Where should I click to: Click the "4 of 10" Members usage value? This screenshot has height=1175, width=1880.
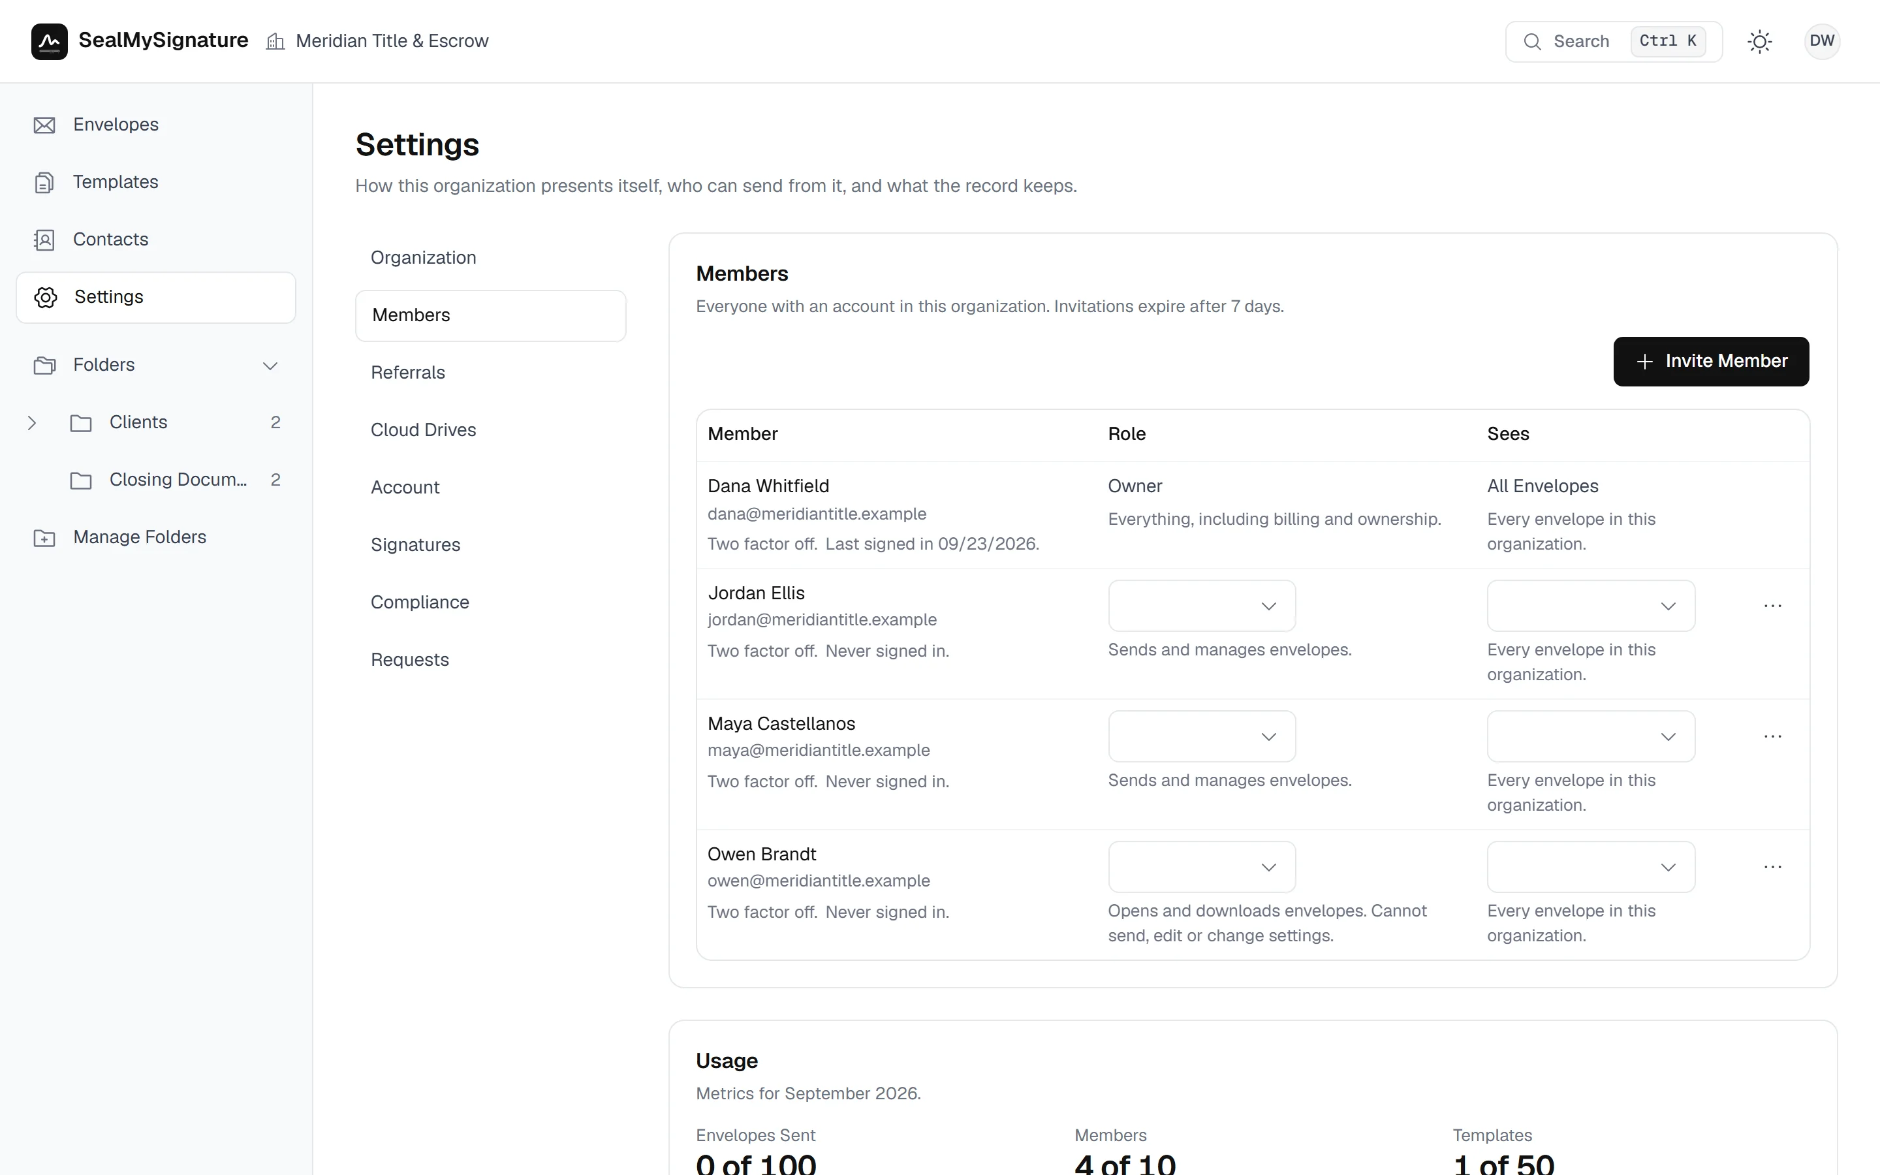pos(1125,1163)
